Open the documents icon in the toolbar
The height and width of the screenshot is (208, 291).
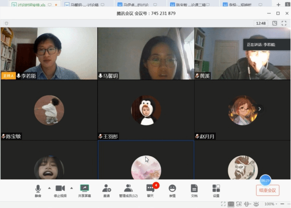[194, 188]
